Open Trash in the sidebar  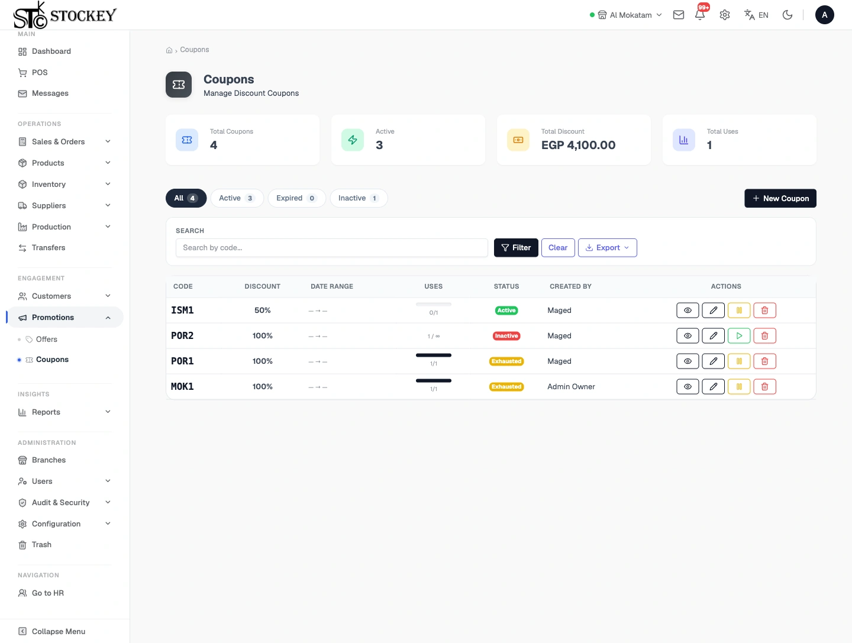point(64,545)
